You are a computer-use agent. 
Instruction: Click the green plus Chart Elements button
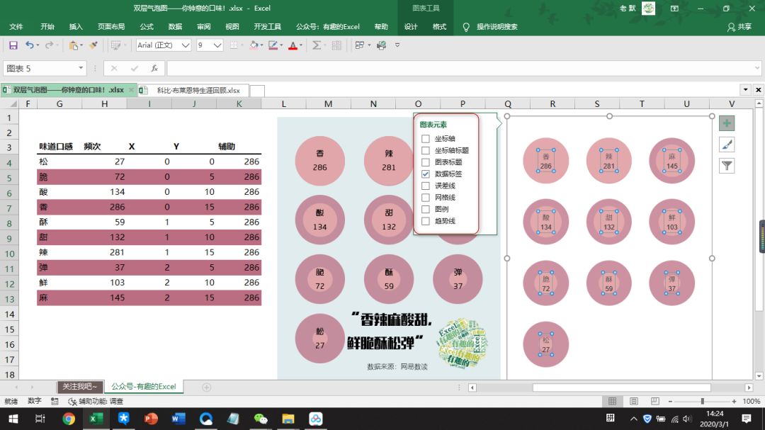(727, 123)
